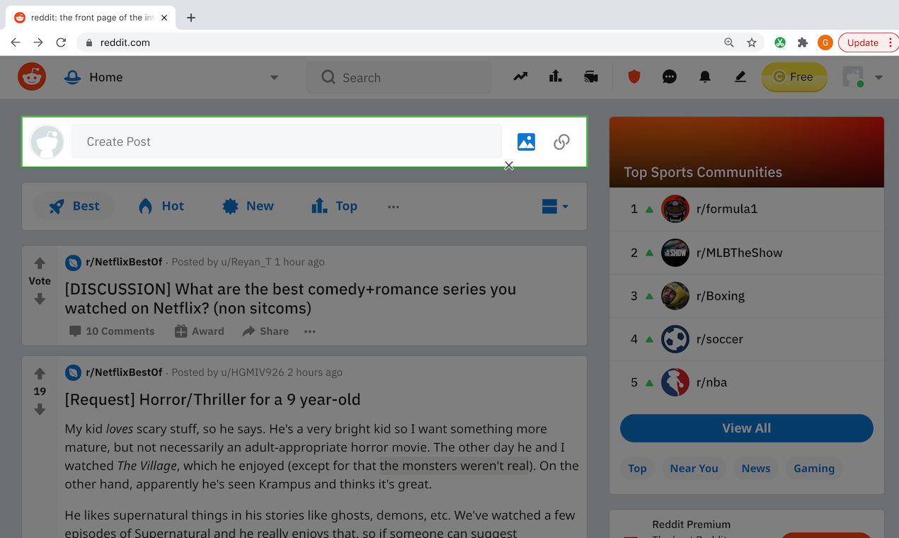Select the Top category chip
Screen dimensions: 899x538
[637, 469]
